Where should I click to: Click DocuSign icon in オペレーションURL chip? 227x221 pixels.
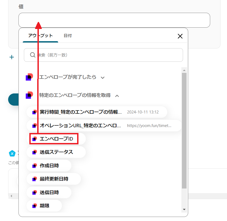tap(34, 125)
